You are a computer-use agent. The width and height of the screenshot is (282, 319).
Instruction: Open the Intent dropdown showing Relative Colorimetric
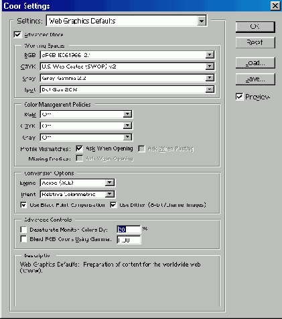pos(78,194)
